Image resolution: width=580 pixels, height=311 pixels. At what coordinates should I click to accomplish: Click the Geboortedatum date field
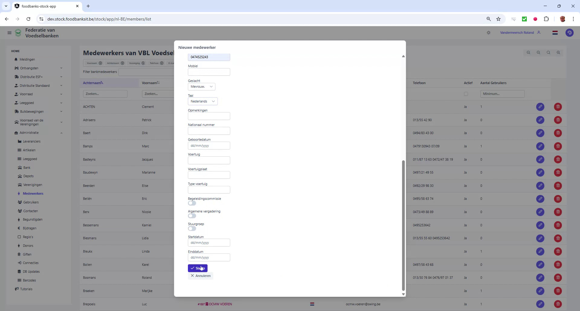[209, 146]
